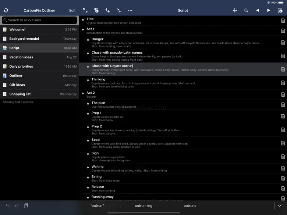Open the outline info document icon
Image resolution: width=287 pixels, height=215 pixels.
tap(280, 10)
